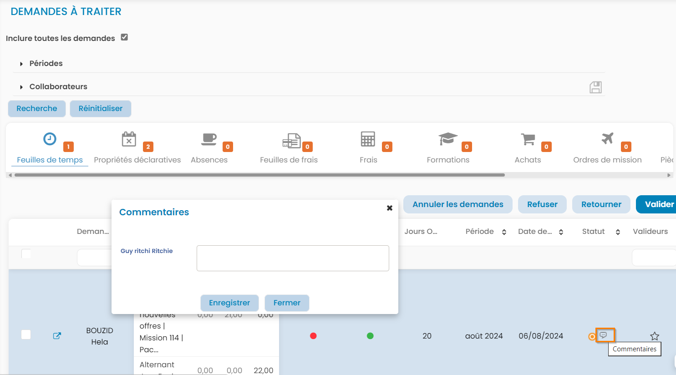Click the Formations graduation cap icon
The width and height of the screenshot is (676, 375).
[x=447, y=139]
